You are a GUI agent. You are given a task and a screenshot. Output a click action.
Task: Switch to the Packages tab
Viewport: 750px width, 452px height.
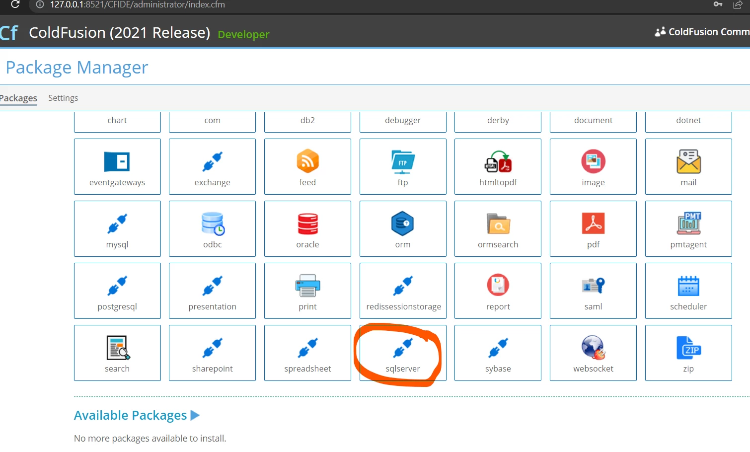click(18, 98)
